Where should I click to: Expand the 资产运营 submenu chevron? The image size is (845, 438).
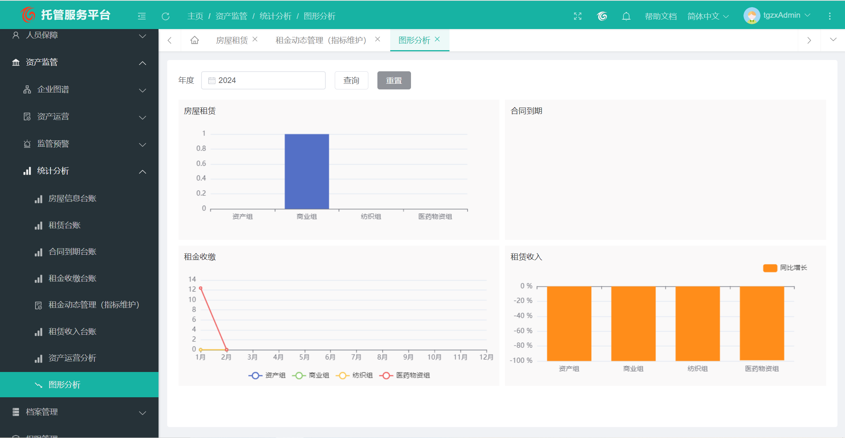pyautogui.click(x=143, y=118)
